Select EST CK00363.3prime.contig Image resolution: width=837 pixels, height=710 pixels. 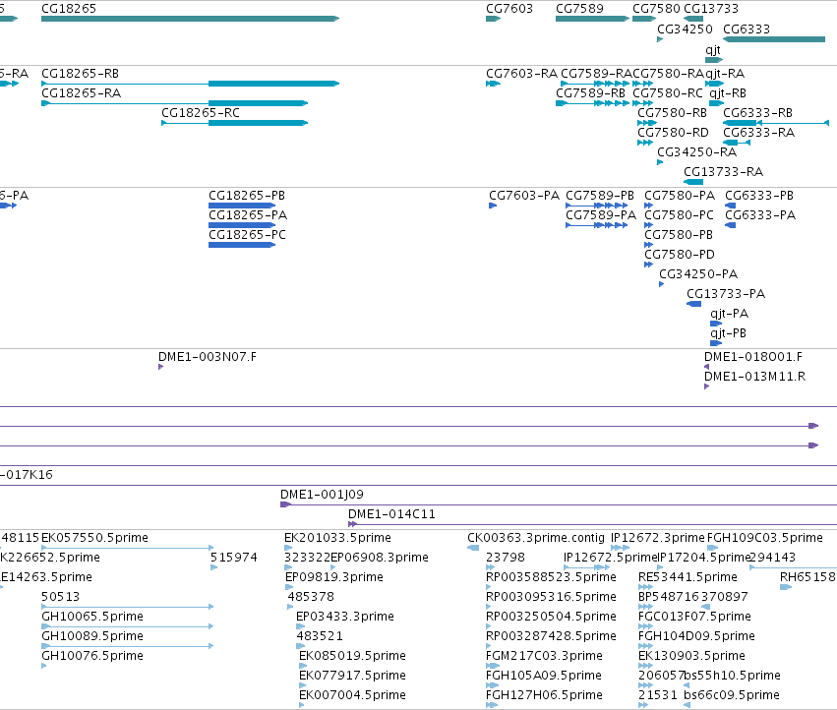[536, 538]
